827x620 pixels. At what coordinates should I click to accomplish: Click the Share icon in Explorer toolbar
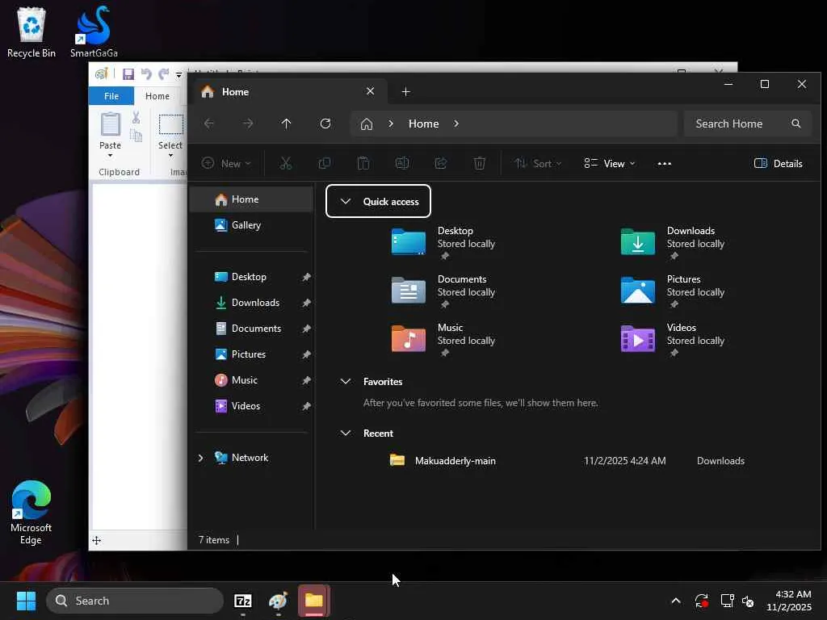tap(441, 163)
